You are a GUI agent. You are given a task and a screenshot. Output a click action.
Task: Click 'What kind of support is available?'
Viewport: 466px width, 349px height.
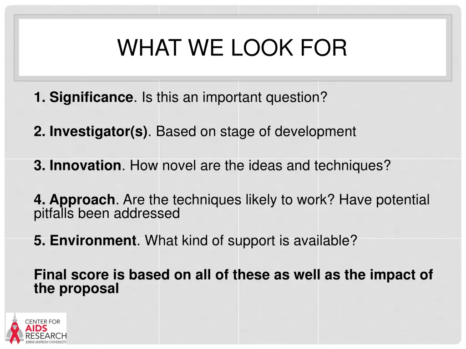251,240
